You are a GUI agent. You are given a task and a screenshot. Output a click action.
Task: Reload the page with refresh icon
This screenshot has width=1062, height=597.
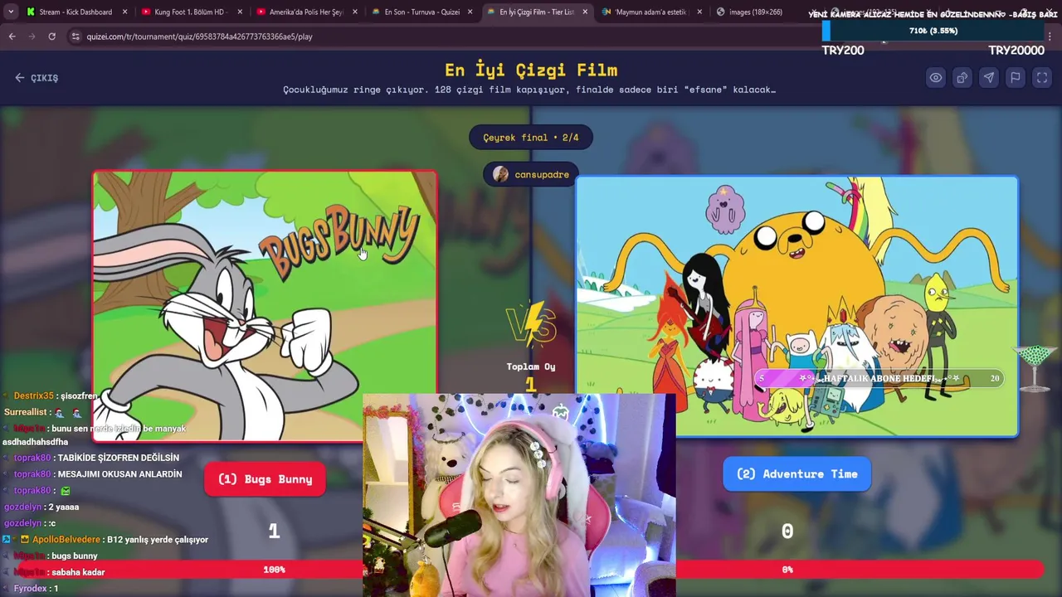(x=51, y=36)
